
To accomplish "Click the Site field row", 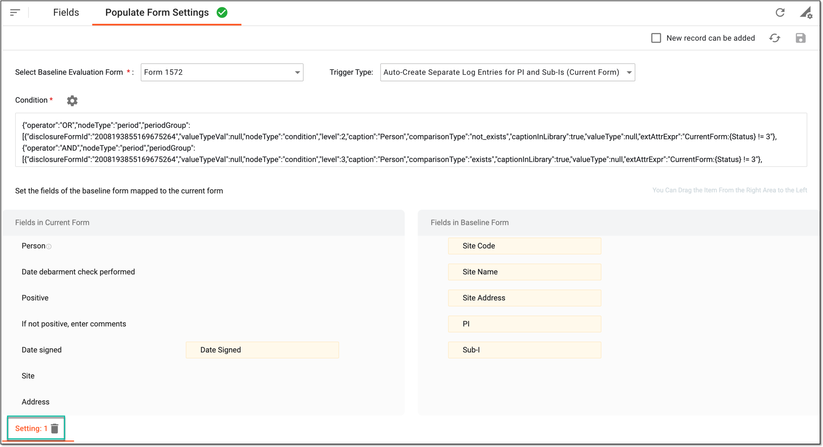I will (x=203, y=376).
